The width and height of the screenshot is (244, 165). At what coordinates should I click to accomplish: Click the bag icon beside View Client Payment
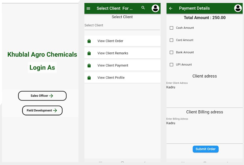89,66
